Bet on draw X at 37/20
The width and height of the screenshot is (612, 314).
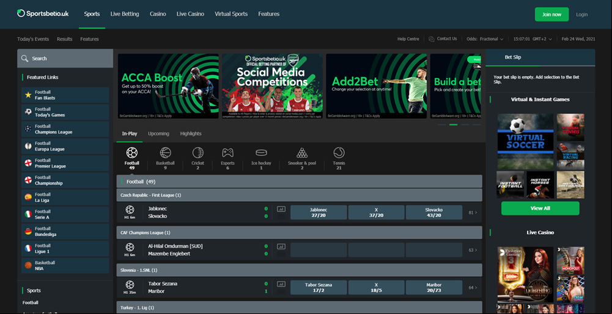click(376, 212)
